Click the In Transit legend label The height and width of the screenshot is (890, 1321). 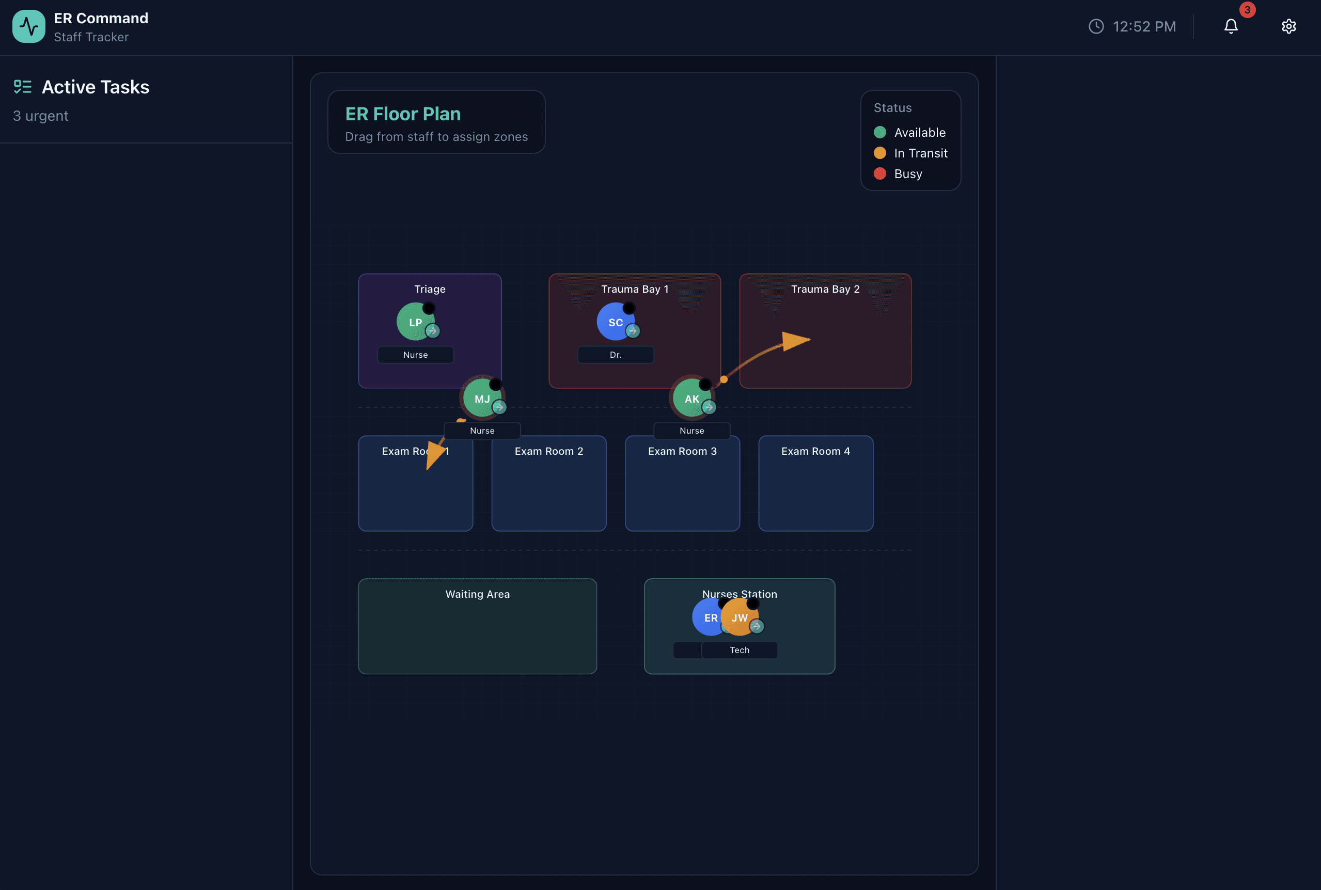click(920, 153)
